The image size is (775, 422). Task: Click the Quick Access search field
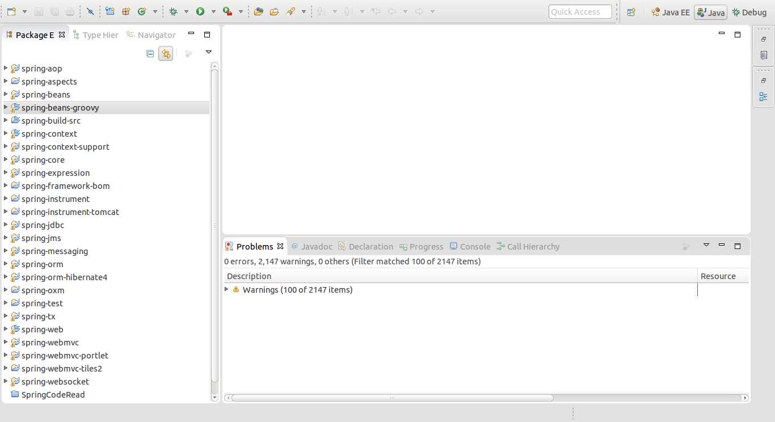click(580, 11)
